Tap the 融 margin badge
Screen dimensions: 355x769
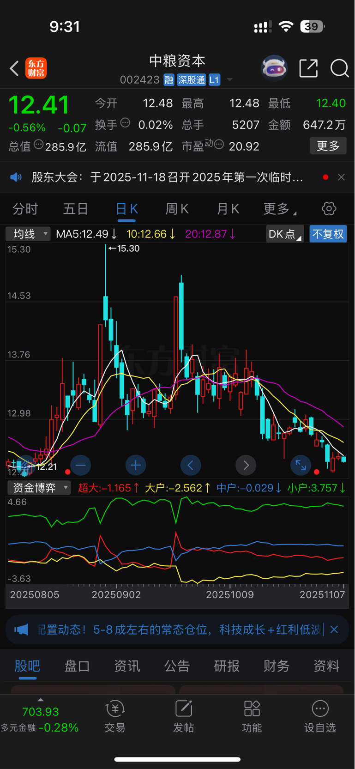point(169,80)
